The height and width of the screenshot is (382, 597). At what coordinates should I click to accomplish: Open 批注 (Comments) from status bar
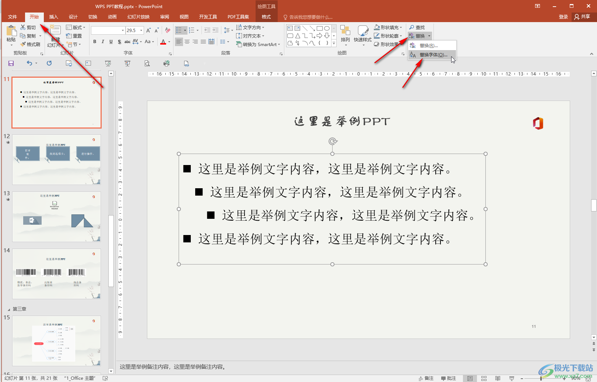coord(449,378)
